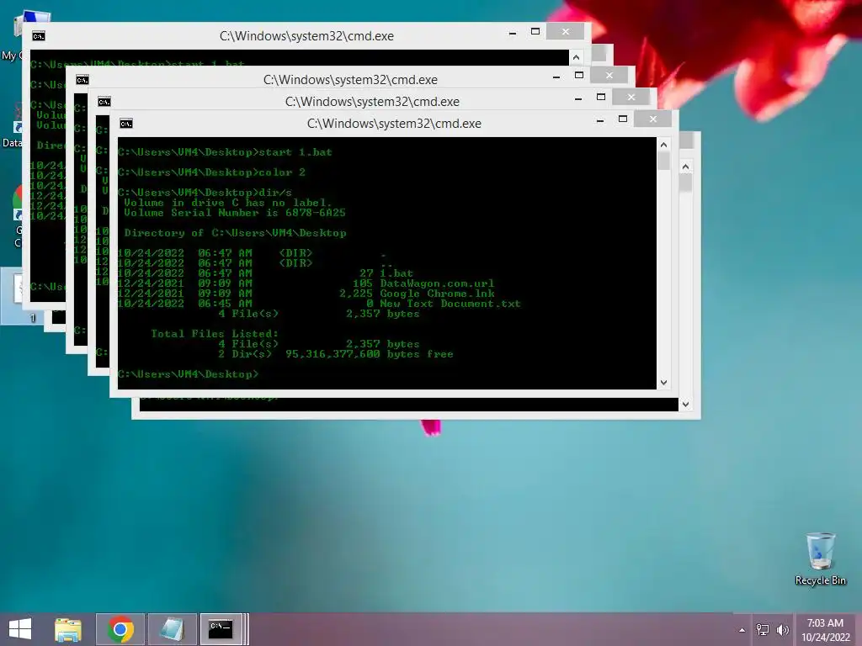This screenshot has height=646, width=862.
Task: Open Google Chrome in the taskbar
Action: (x=120, y=629)
